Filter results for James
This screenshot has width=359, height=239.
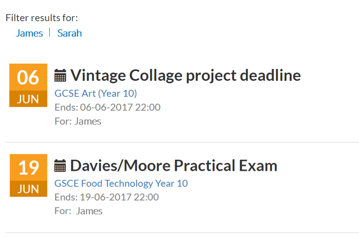tap(29, 33)
